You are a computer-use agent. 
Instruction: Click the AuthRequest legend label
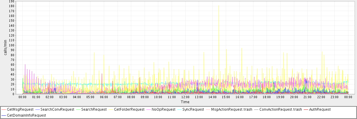(x=320, y=109)
